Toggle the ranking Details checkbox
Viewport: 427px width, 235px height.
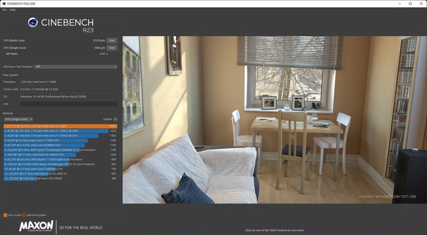pos(116,119)
